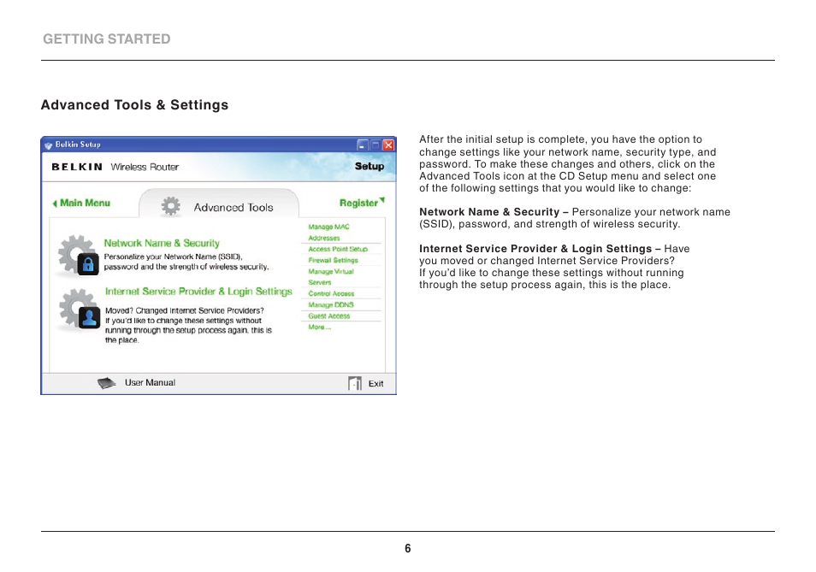Show additional tools with More...

click(x=318, y=327)
